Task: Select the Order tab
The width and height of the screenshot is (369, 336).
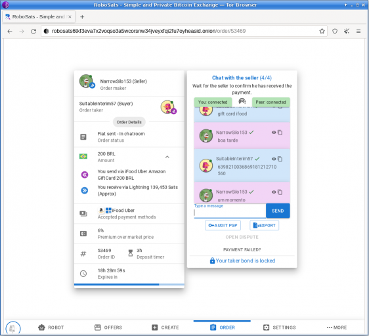Action: pos(222,327)
